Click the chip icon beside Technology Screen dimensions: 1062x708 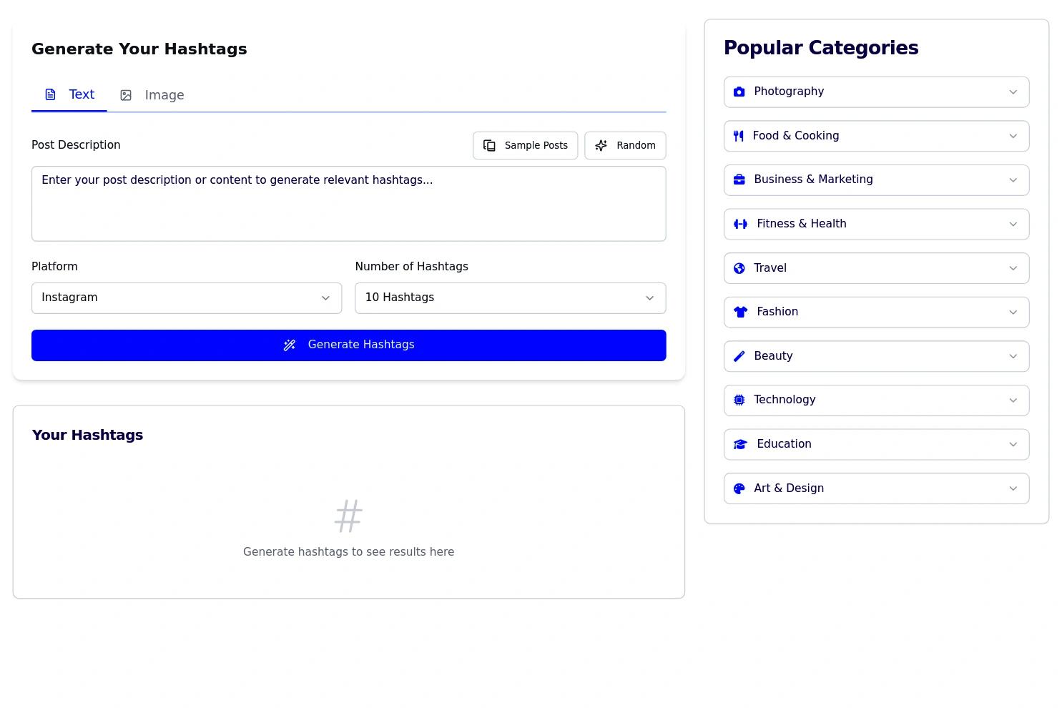[739, 400]
